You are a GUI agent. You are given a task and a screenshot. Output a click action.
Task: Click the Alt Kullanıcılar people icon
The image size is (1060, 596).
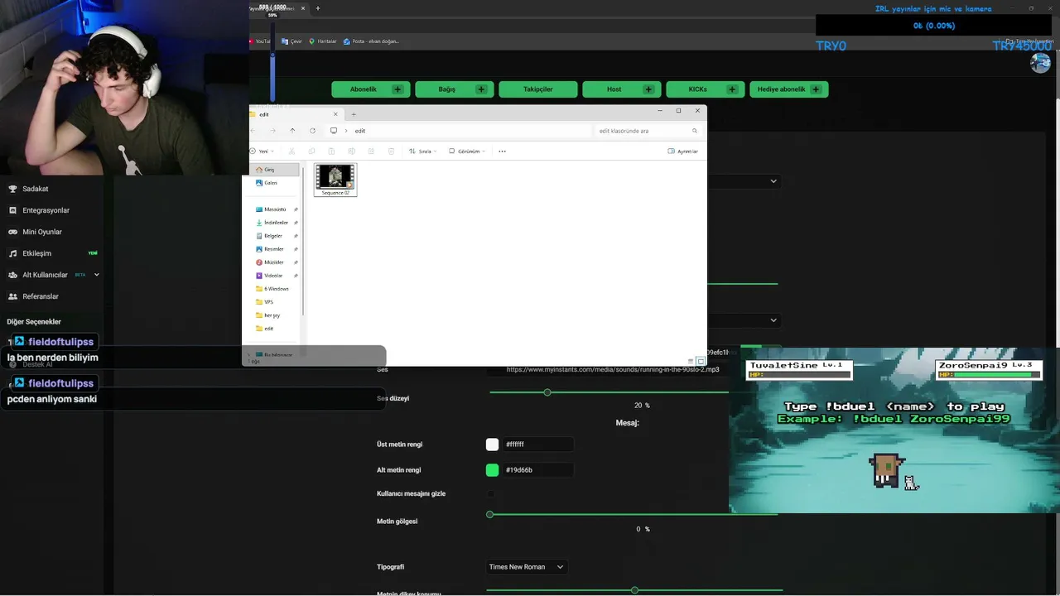[x=12, y=275]
